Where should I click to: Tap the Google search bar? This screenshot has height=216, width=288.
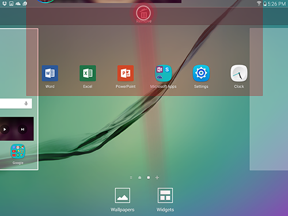pos(16,104)
